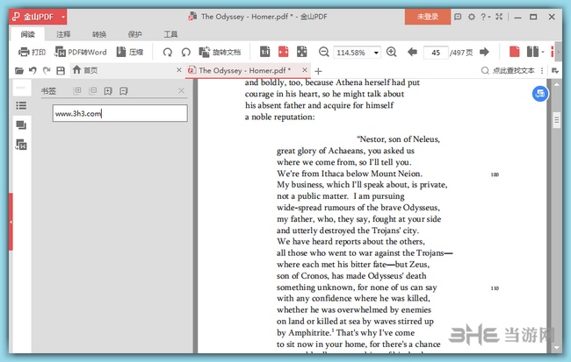Expand the ribbon overflow chevron at right
This screenshot has width=571, height=362.
coord(559,52)
